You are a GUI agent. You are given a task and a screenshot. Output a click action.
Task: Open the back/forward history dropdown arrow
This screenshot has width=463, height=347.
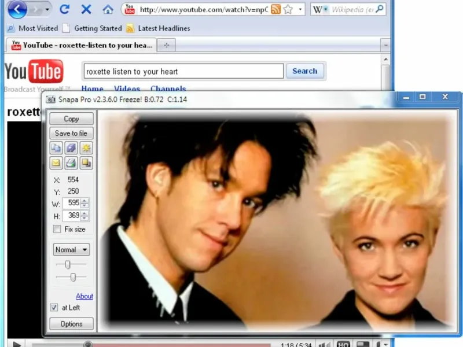(47, 10)
